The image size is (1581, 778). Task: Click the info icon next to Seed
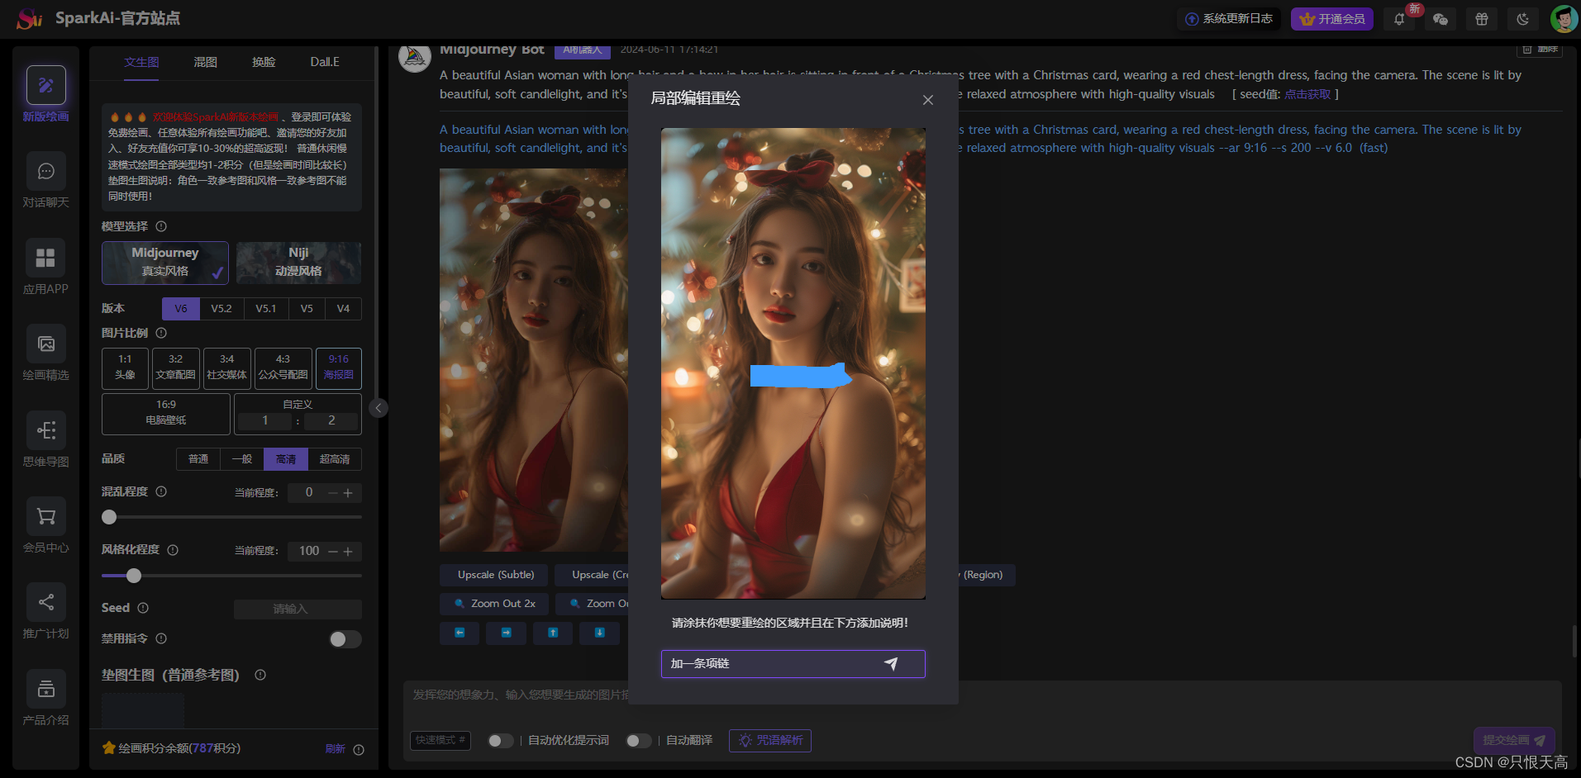[x=143, y=608]
